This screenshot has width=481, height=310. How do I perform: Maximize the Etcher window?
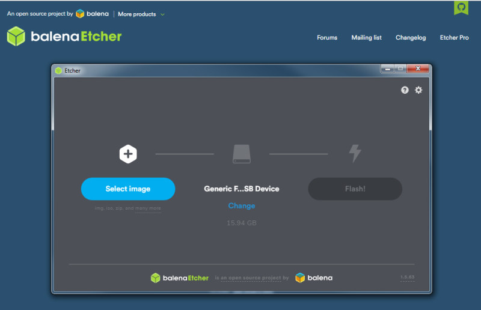coord(400,68)
